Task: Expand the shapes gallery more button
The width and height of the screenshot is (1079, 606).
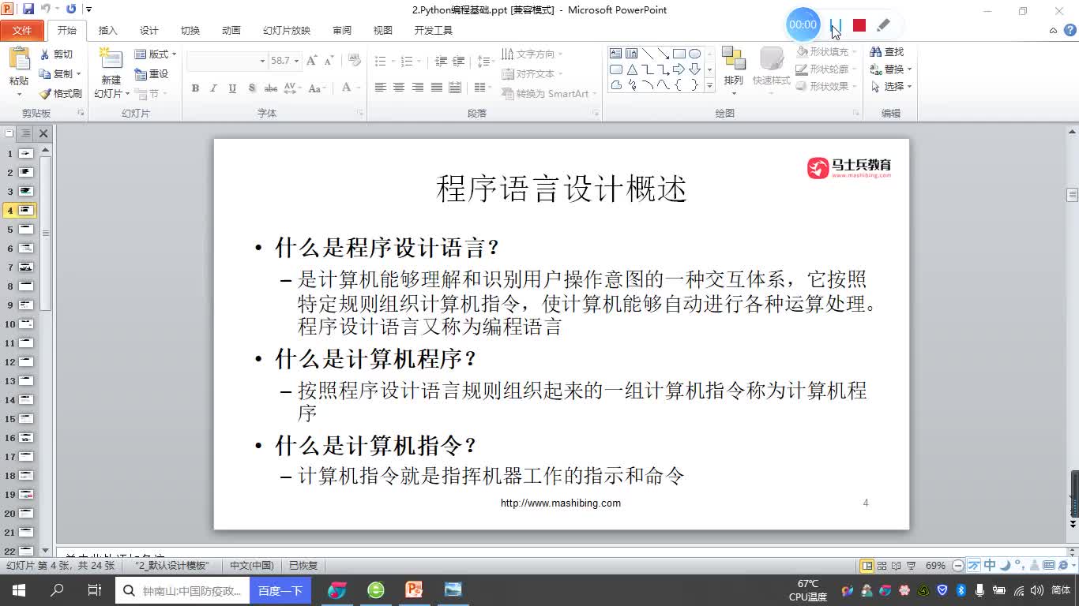Action: [709, 85]
